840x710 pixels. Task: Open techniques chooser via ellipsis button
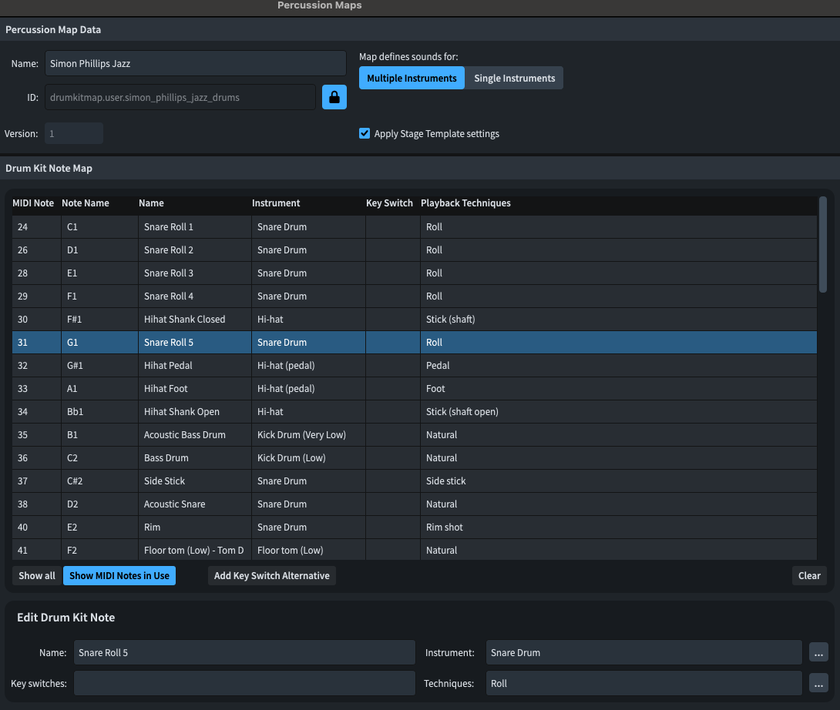click(818, 683)
